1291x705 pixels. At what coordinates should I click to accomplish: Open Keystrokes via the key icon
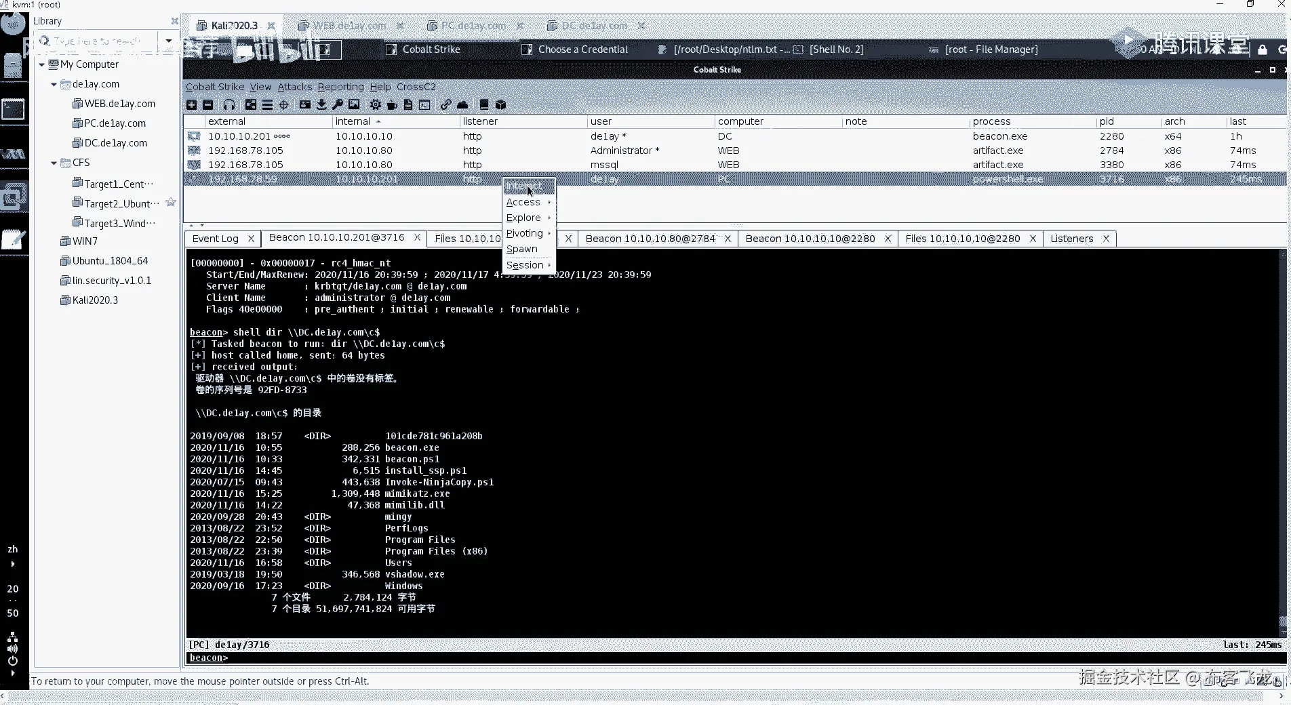coord(338,104)
